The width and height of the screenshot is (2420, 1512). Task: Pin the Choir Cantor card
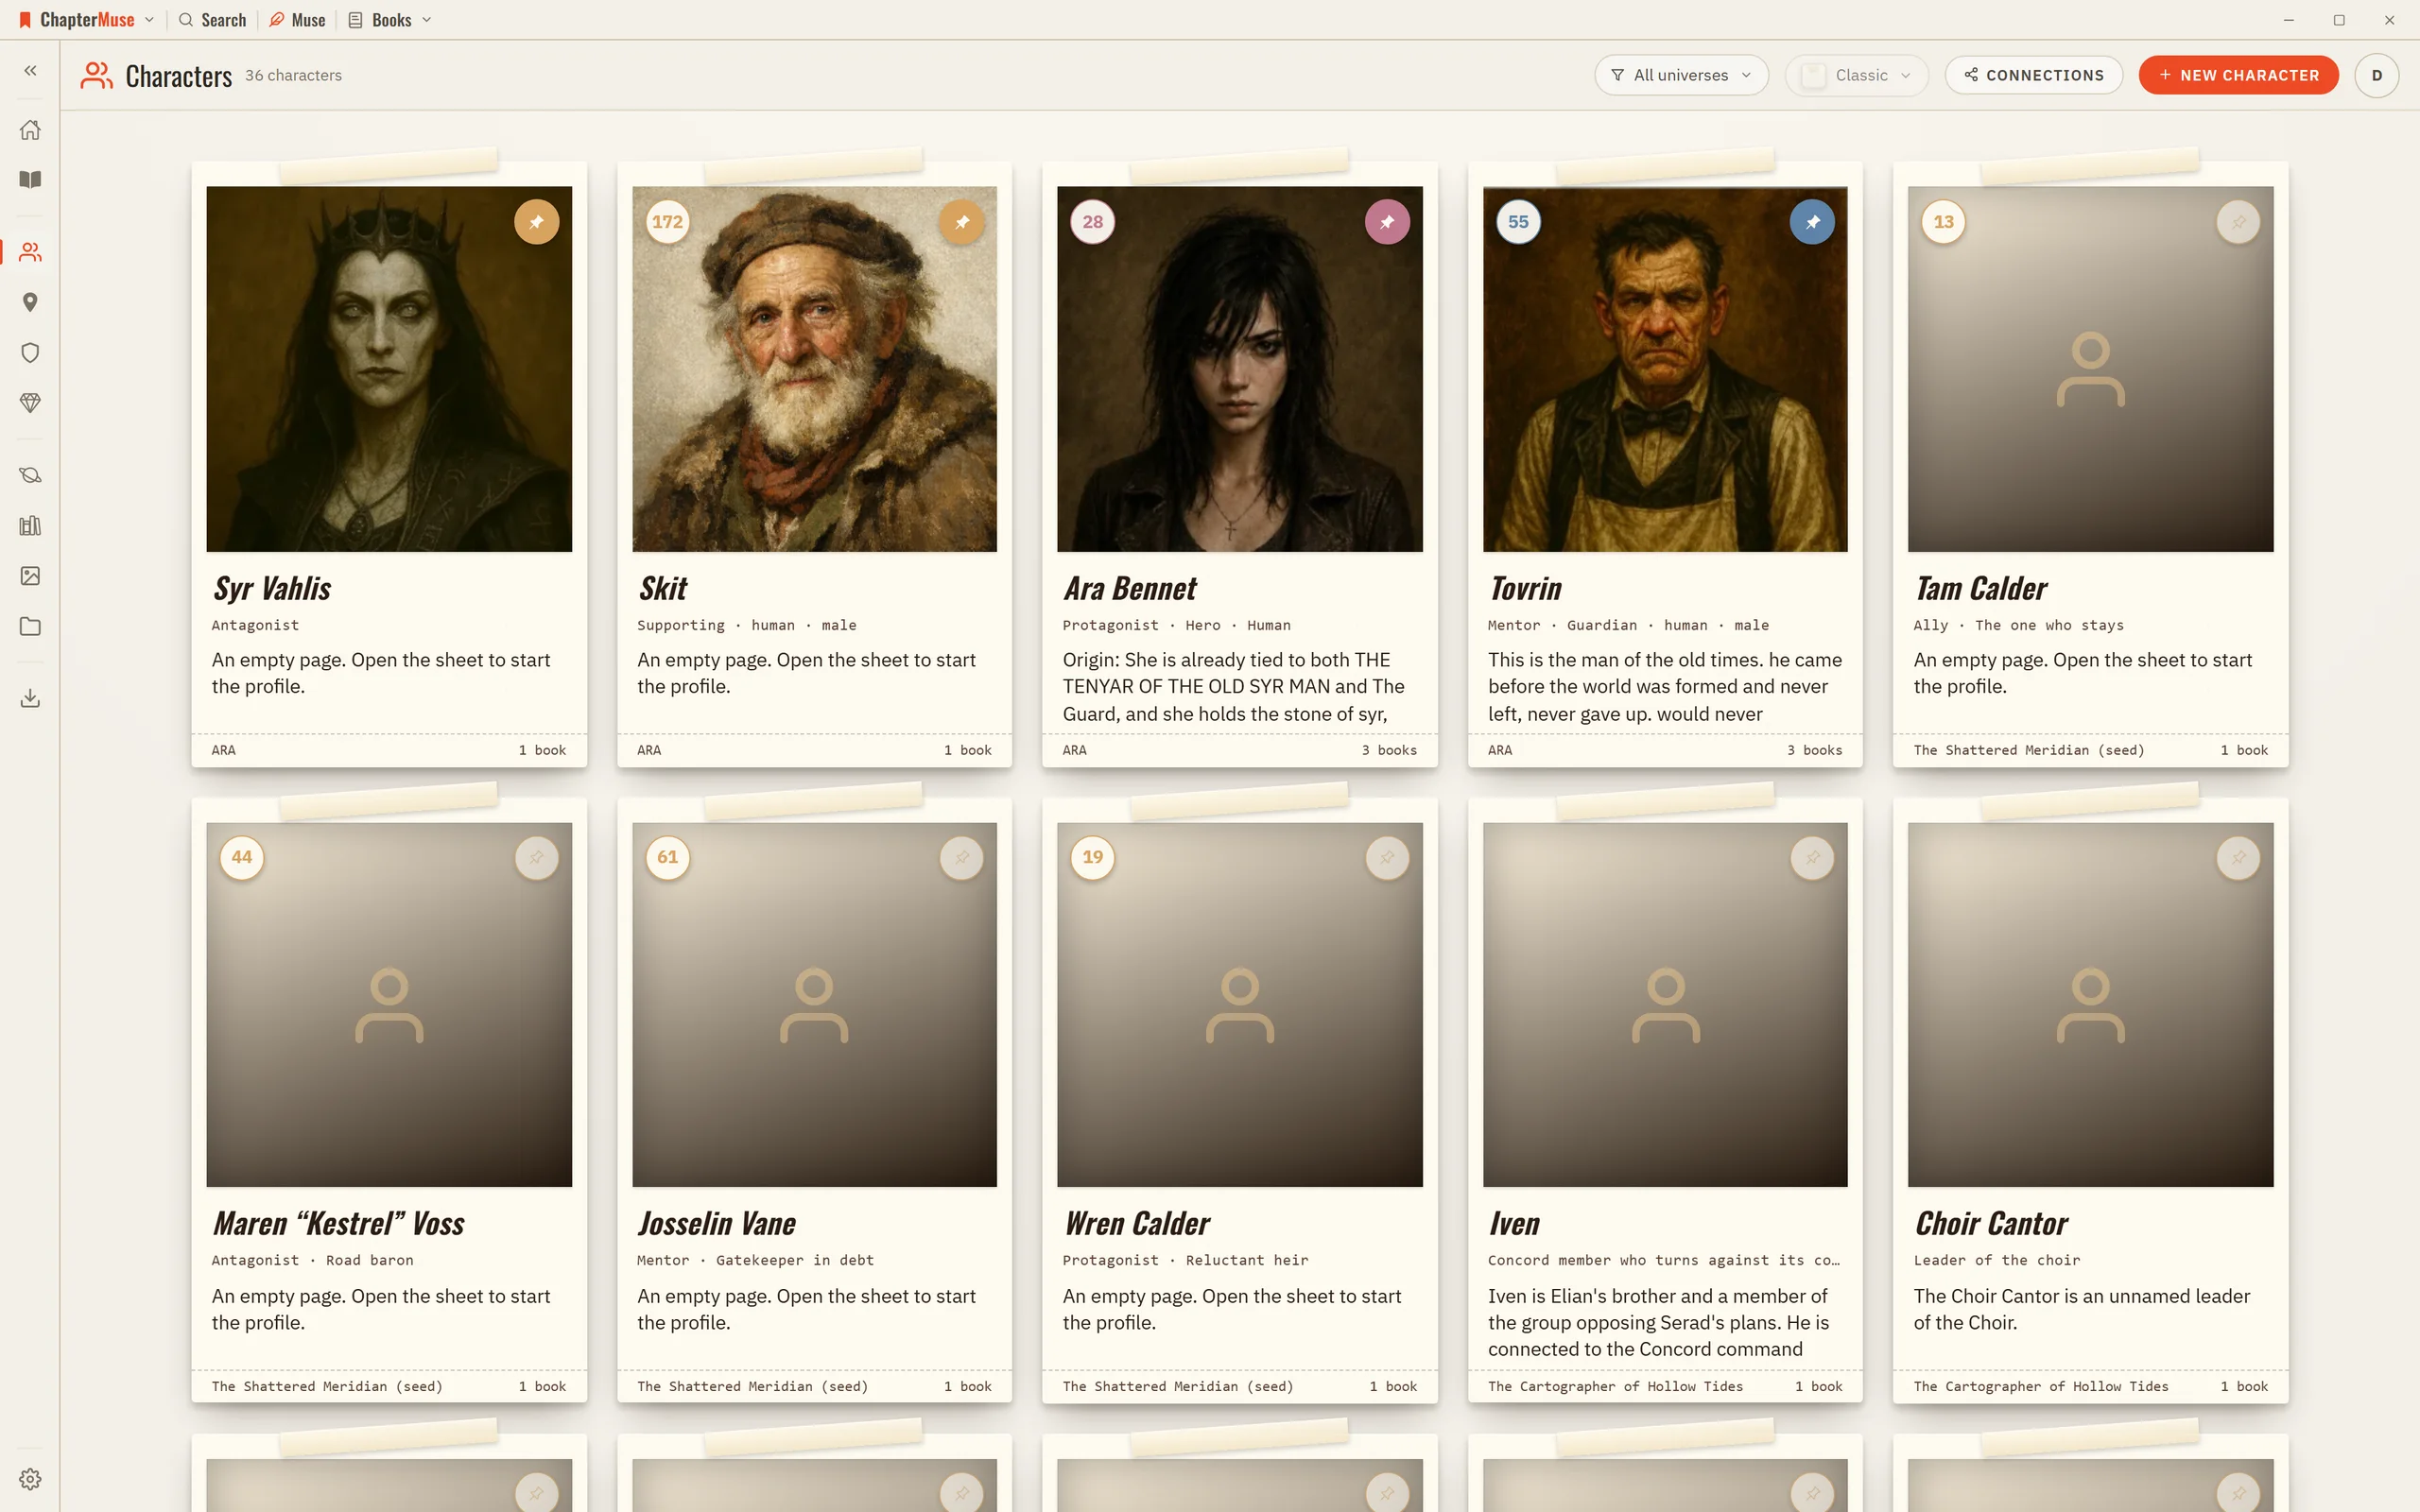pos(2238,858)
